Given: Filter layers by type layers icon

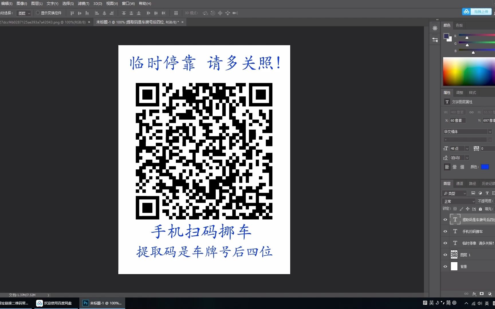Looking at the screenshot, I should tap(487, 193).
